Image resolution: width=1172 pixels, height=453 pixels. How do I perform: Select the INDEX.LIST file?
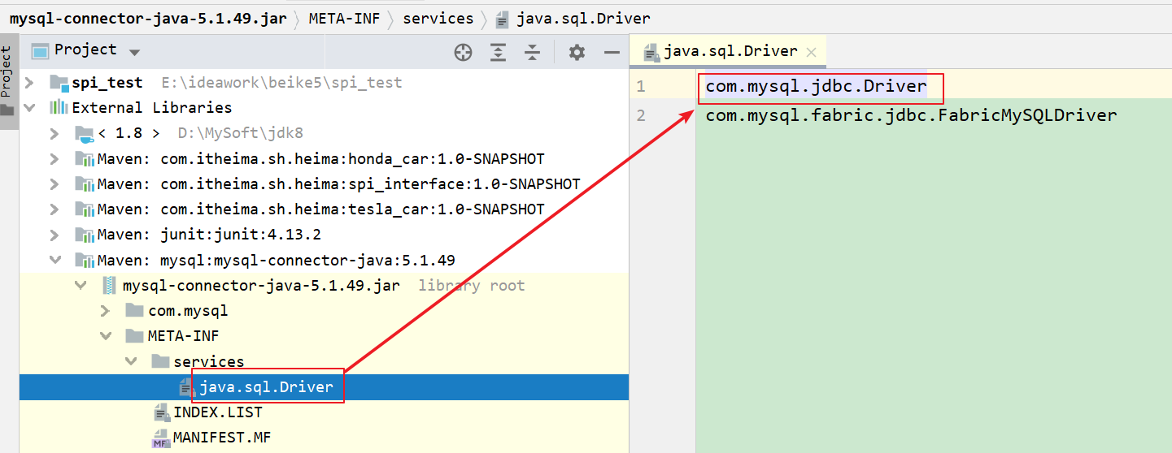(x=217, y=412)
